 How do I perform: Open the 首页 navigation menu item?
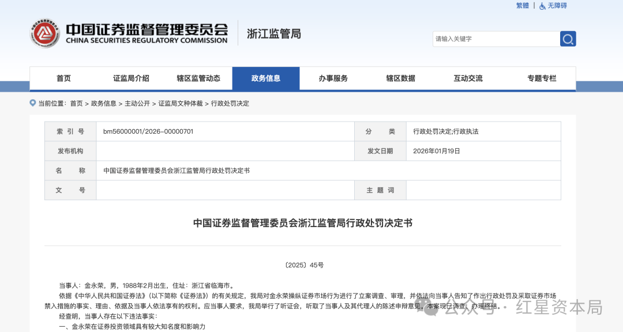(x=63, y=78)
